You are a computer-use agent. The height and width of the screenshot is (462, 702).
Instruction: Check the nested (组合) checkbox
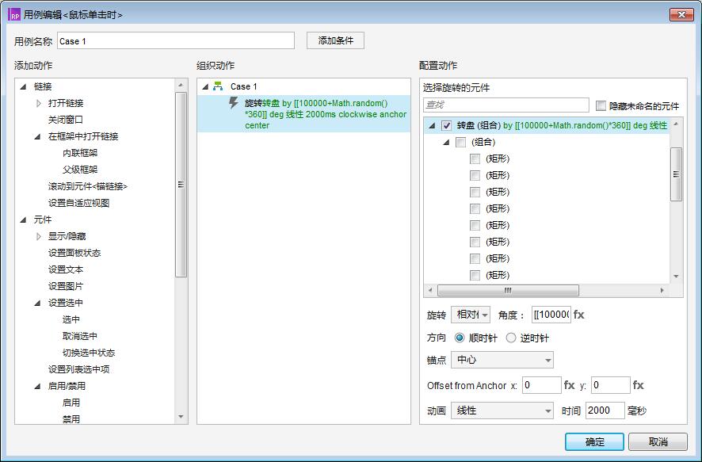point(460,143)
